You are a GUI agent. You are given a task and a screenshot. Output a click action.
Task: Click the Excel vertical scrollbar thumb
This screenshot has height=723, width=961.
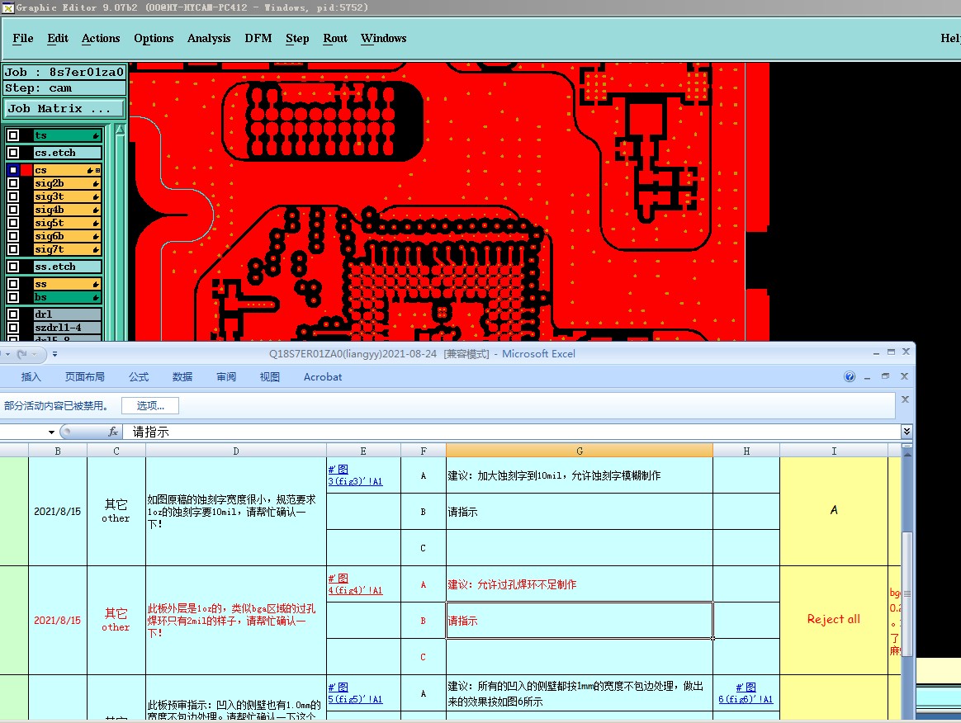click(907, 594)
